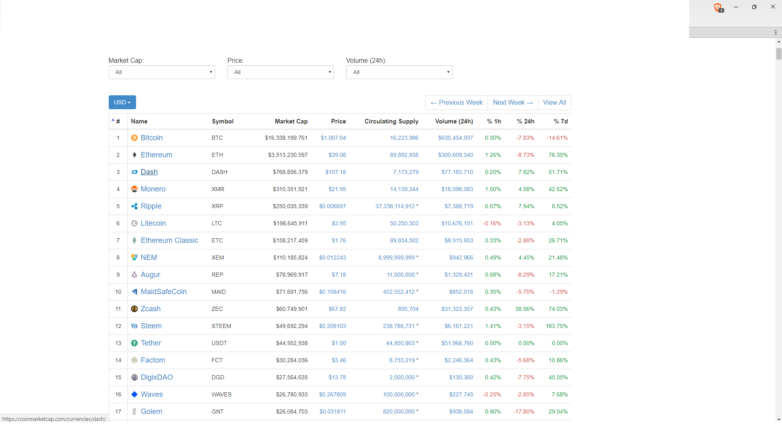Click the Waves diamond icon
Viewport: 782px width, 440px height.
coord(134,395)
